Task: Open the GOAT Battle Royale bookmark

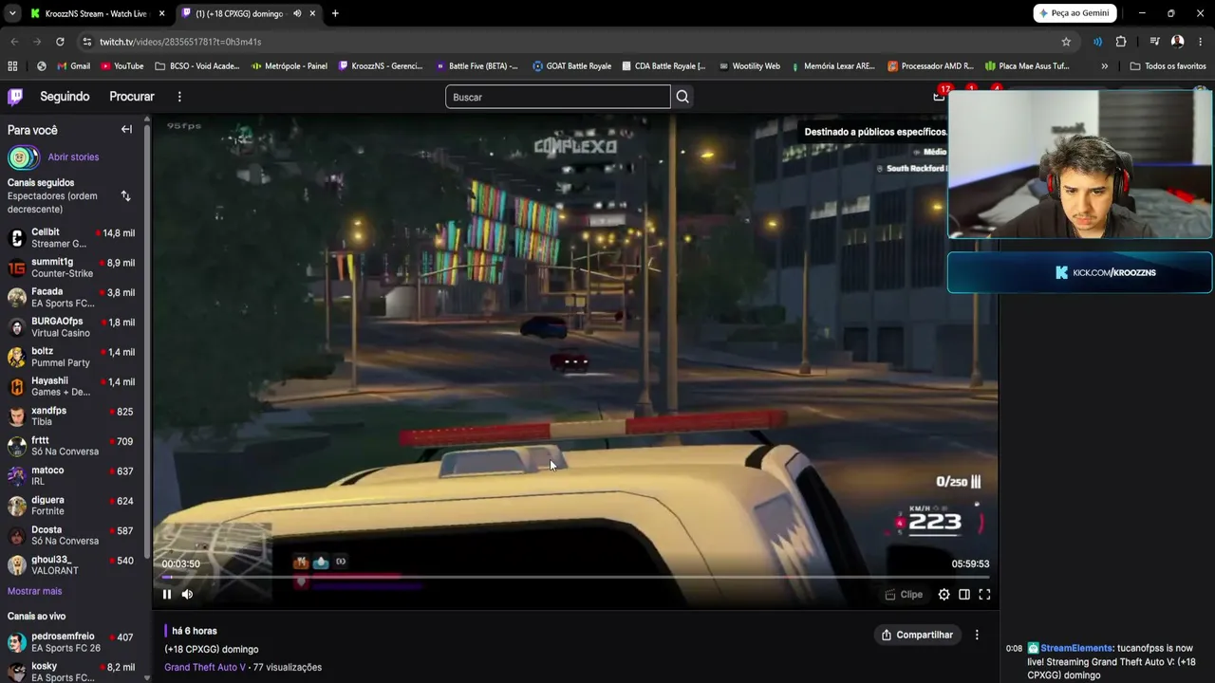Action: pos(571,66)
